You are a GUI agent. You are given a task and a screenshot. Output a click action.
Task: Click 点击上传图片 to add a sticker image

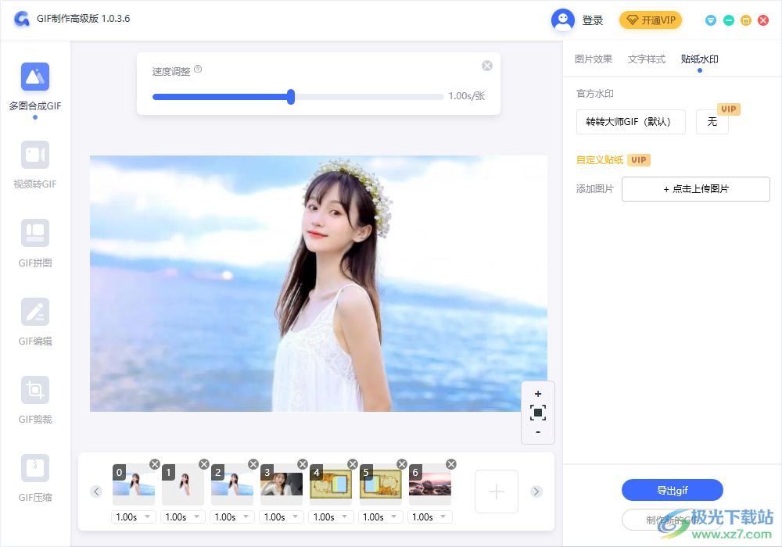click(695, 189)
